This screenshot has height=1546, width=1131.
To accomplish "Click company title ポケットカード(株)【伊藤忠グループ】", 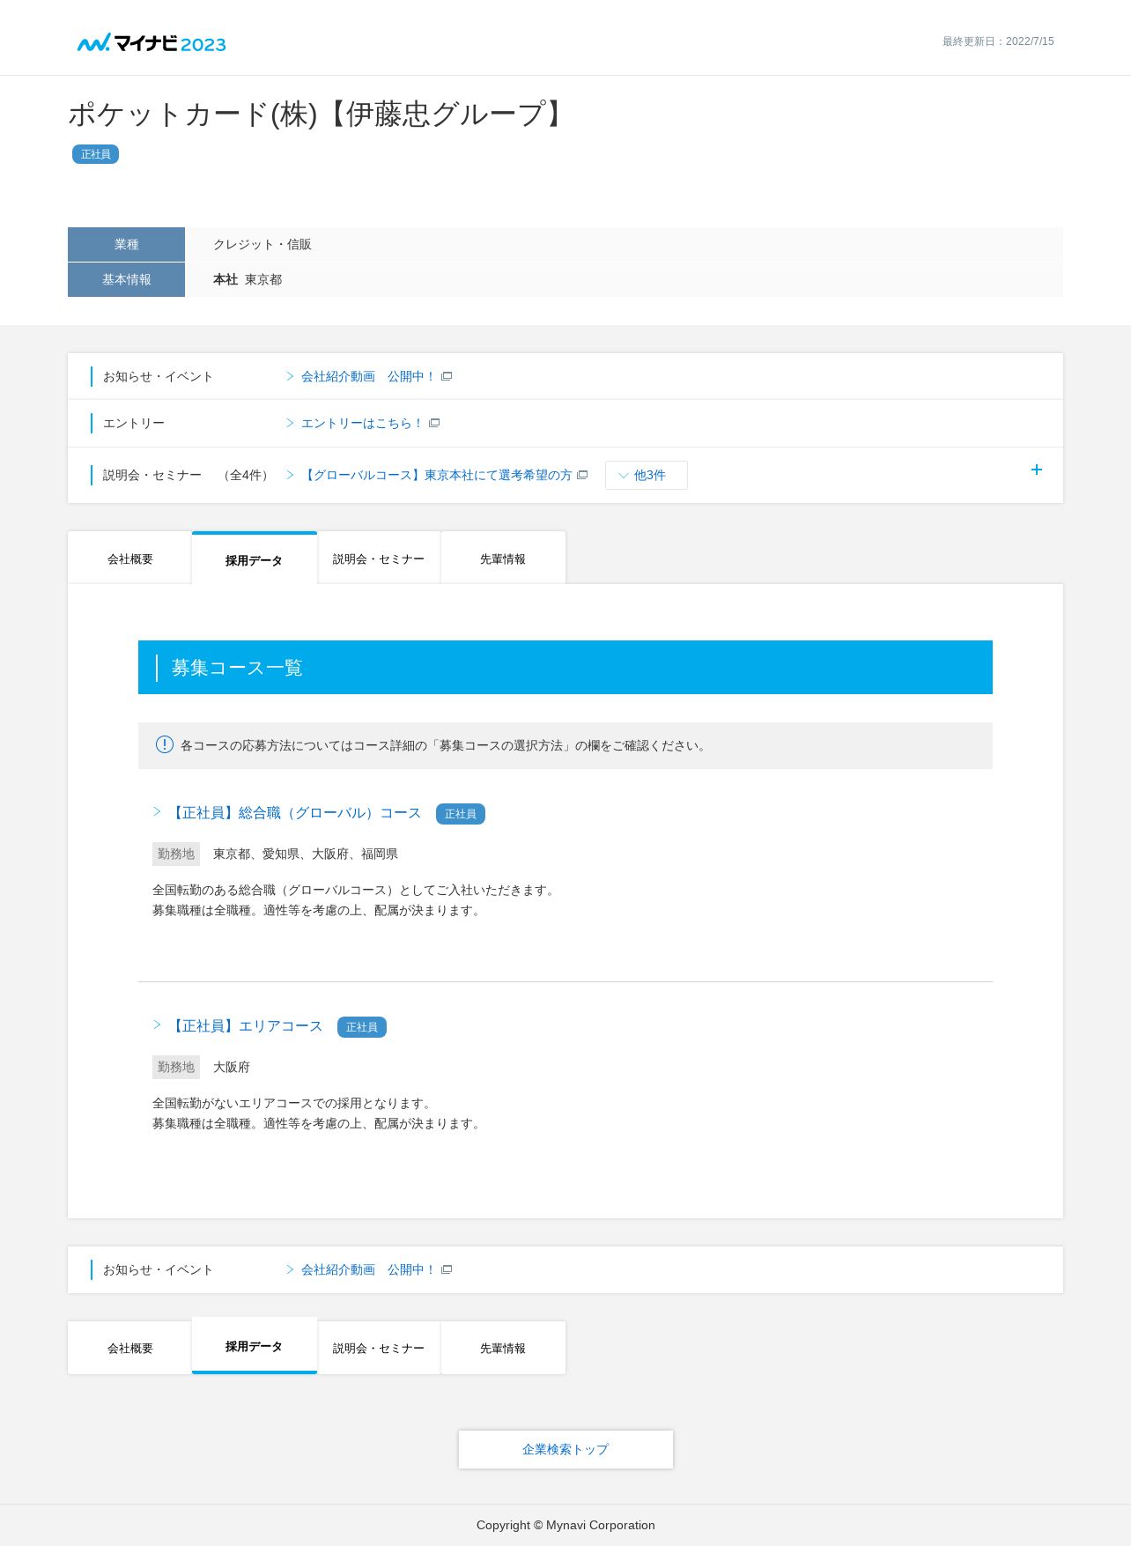I will [319, 115].
